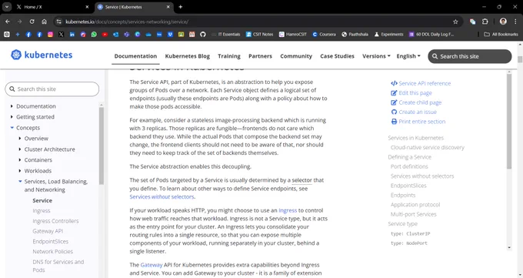Image resolution: width=523 pixels, height=278 pixels.
Task: Reload the Kubernetes page
Action: pos(32,22)
